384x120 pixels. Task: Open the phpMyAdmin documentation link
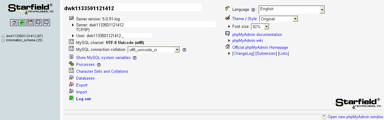[x=257, y=35]
